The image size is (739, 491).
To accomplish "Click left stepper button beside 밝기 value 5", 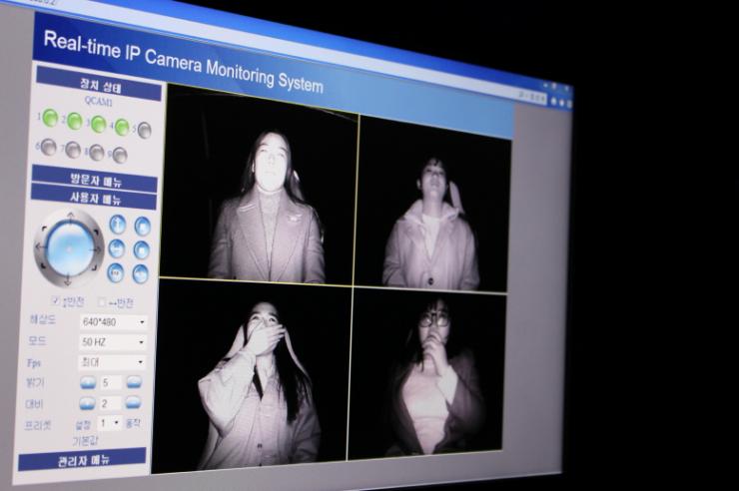I will tap(88, 382).
